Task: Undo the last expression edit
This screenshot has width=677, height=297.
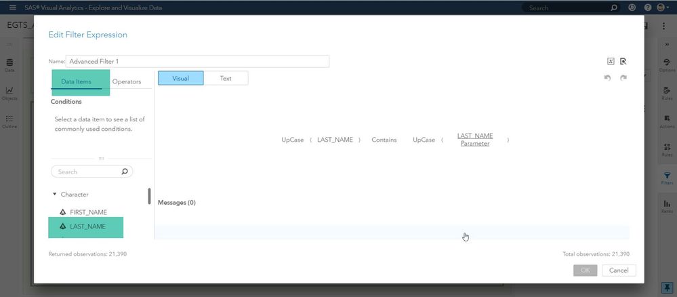Action: pyautogui.click(x=607, y=78)
